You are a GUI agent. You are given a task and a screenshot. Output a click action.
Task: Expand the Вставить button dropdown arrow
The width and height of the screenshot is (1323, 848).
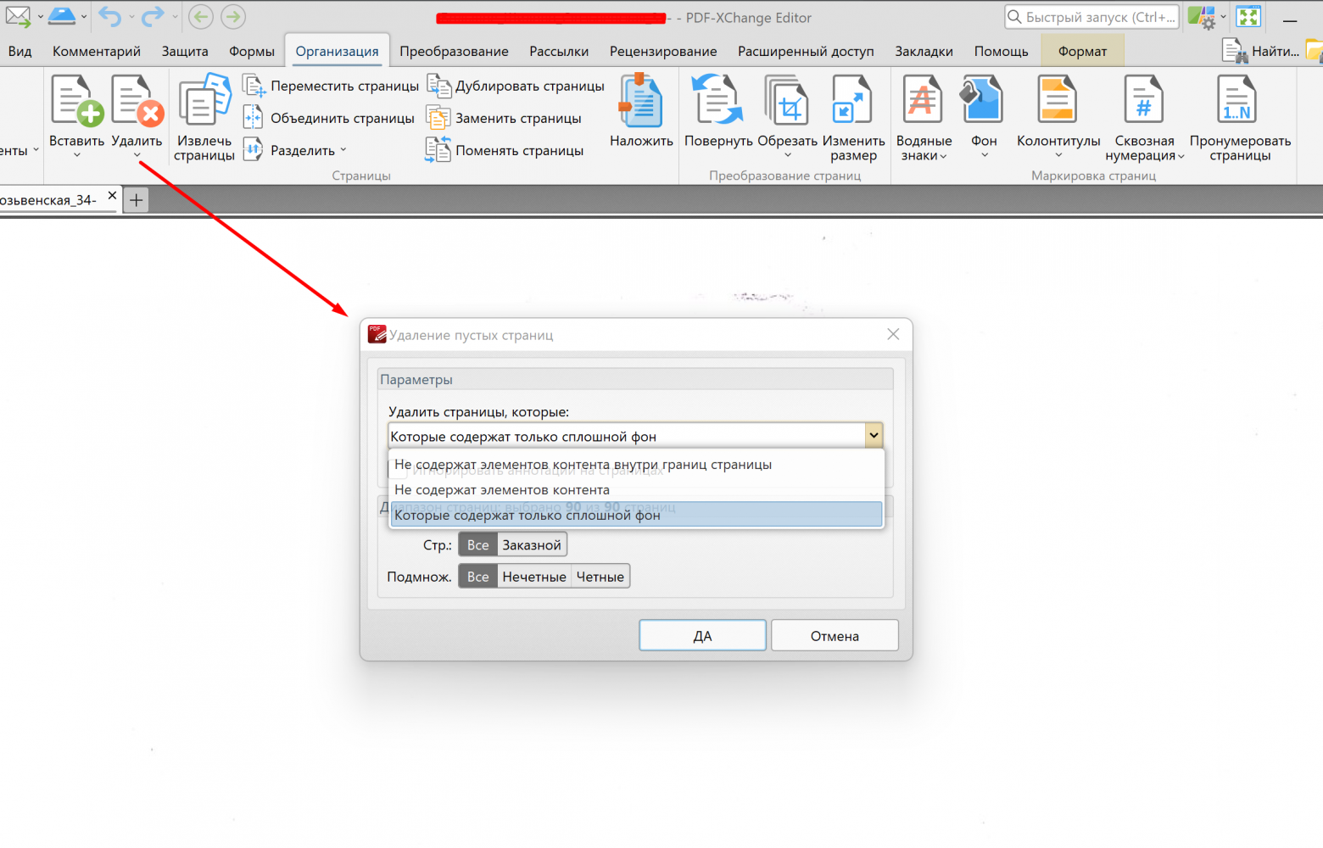(76, 155)
